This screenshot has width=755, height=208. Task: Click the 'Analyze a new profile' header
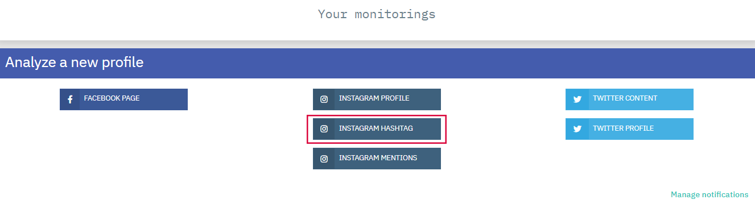coord(75,62)
